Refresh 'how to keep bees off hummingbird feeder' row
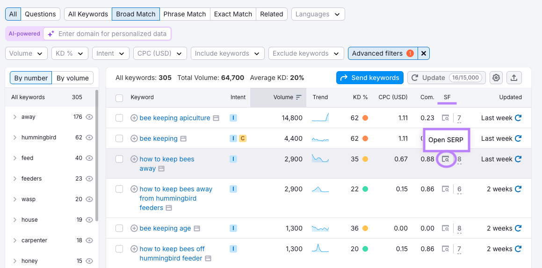The width and height of the screenshot is (542, 268). point(518,249)
